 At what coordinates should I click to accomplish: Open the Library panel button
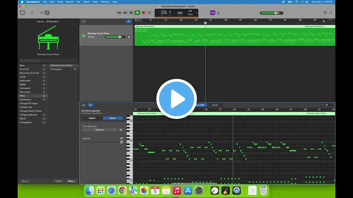click(x=23, y=13)
